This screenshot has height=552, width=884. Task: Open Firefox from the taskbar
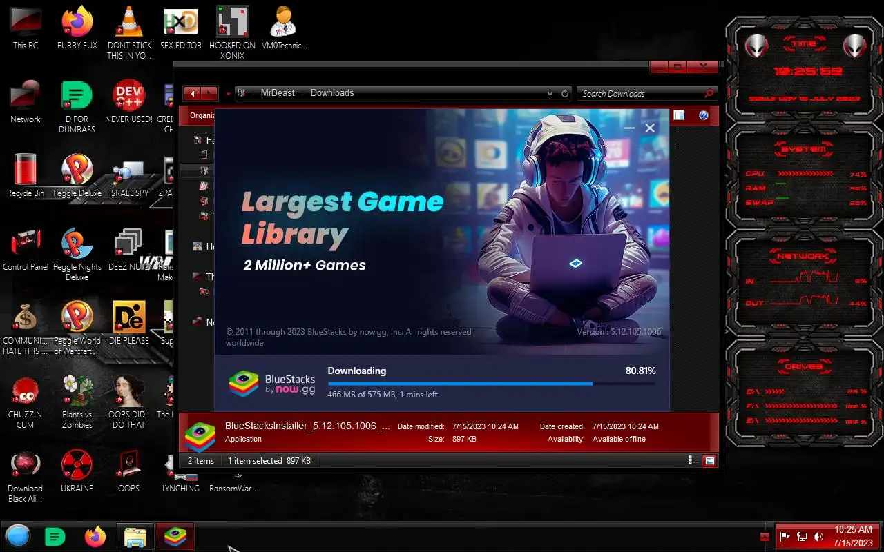[x=95, y=537]
